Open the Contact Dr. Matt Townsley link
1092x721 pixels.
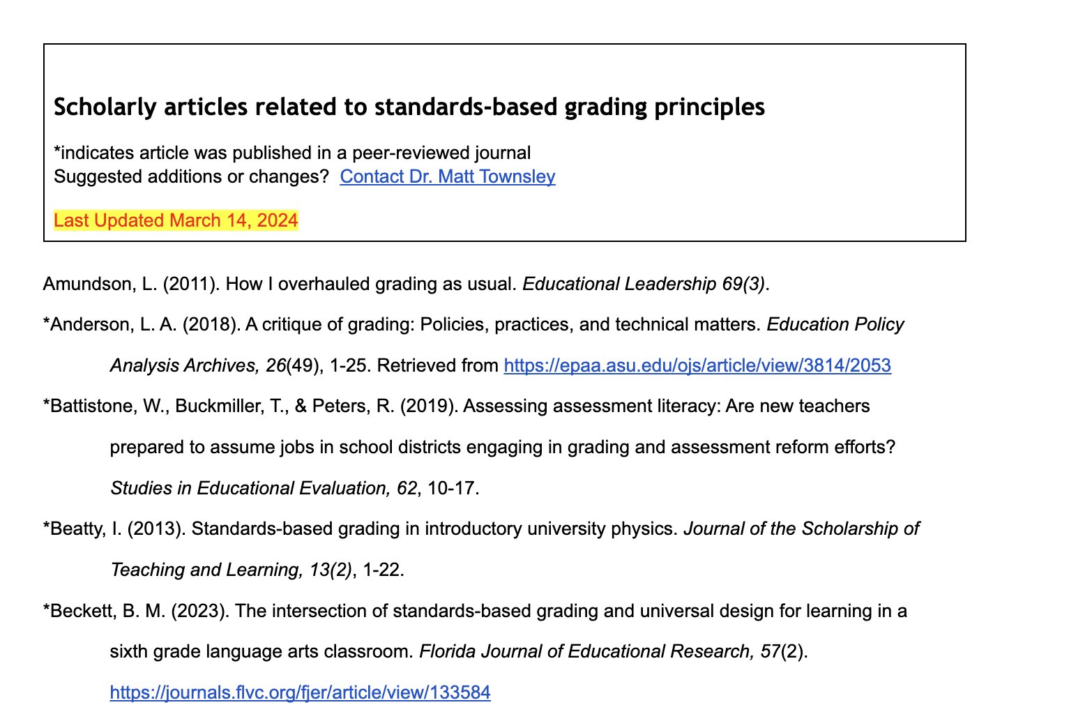(448, 176)
